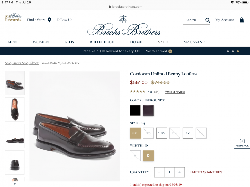Tap the store location pin icon
This screenshot has width=250, height=187.
(x=49, y=20)
